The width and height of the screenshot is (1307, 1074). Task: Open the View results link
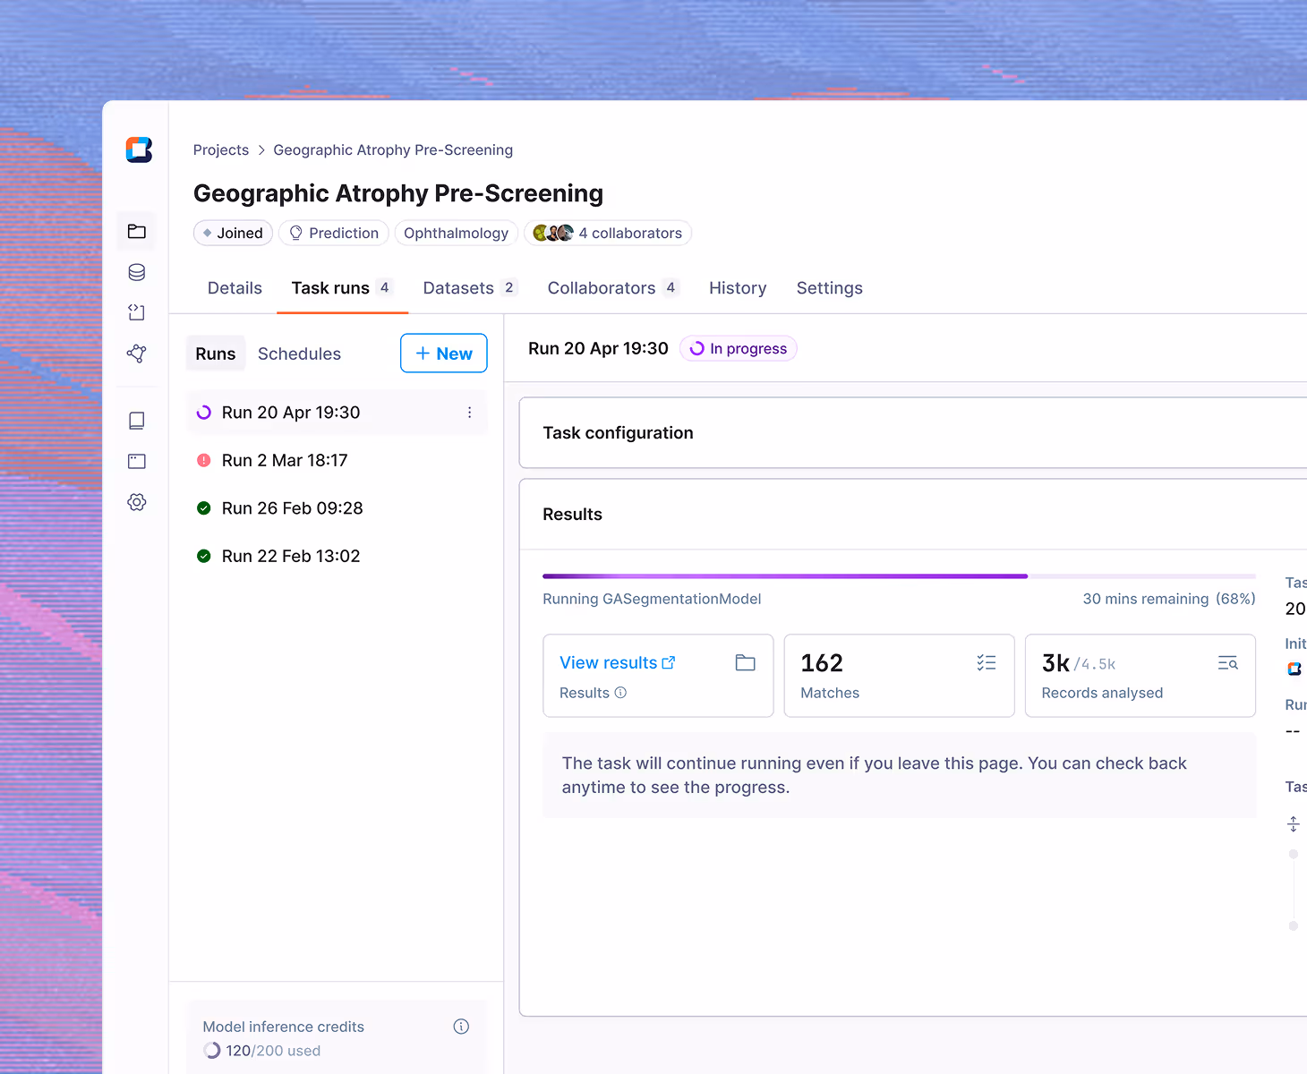pos(617,663)
